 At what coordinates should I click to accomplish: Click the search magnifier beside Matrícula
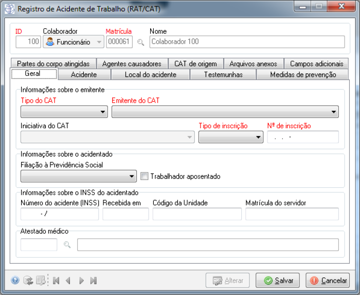[140, 42]
